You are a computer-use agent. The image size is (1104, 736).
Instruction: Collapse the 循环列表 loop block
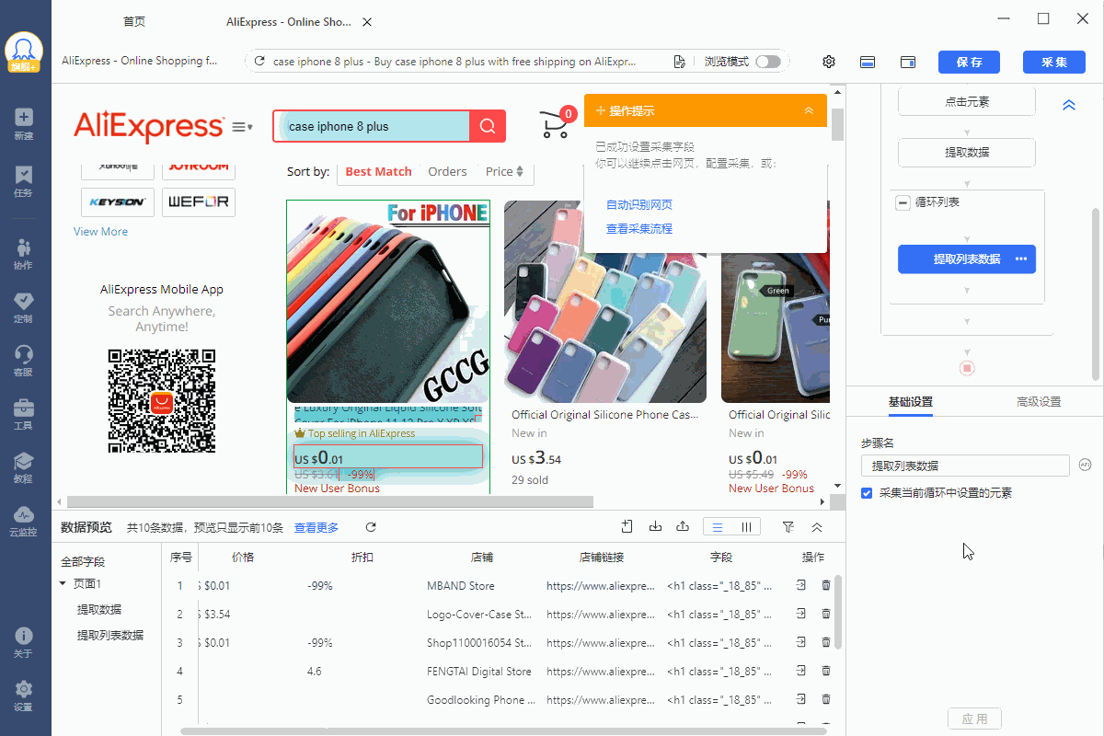[903, 202]
